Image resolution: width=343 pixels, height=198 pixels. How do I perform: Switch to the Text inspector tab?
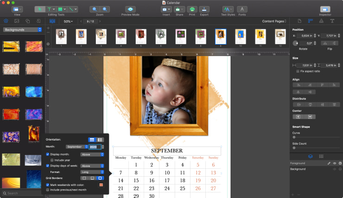[332, 21]
